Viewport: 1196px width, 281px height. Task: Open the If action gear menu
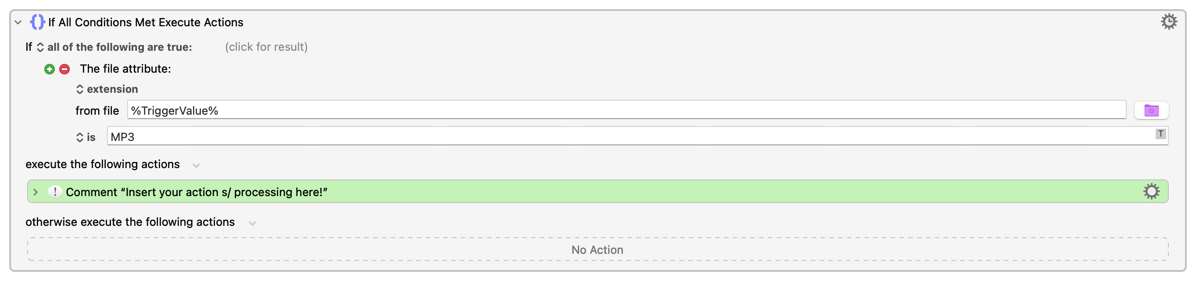[1168, 21]
